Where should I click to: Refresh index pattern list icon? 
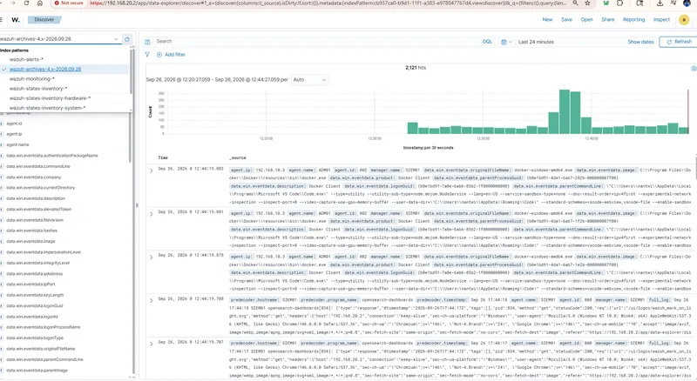[x=127, y=39]
